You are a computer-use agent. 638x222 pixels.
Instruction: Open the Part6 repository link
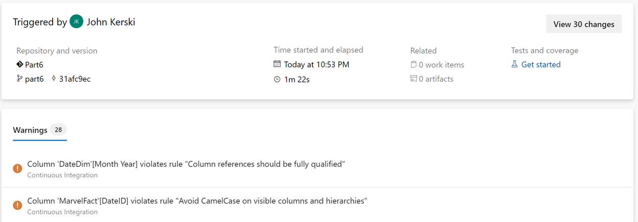(x=34, y=64)
